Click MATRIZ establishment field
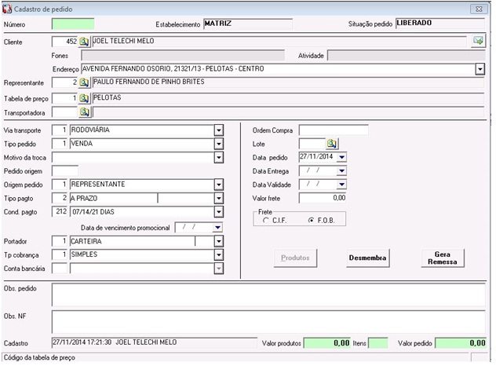496x366 pixels. 248,24
